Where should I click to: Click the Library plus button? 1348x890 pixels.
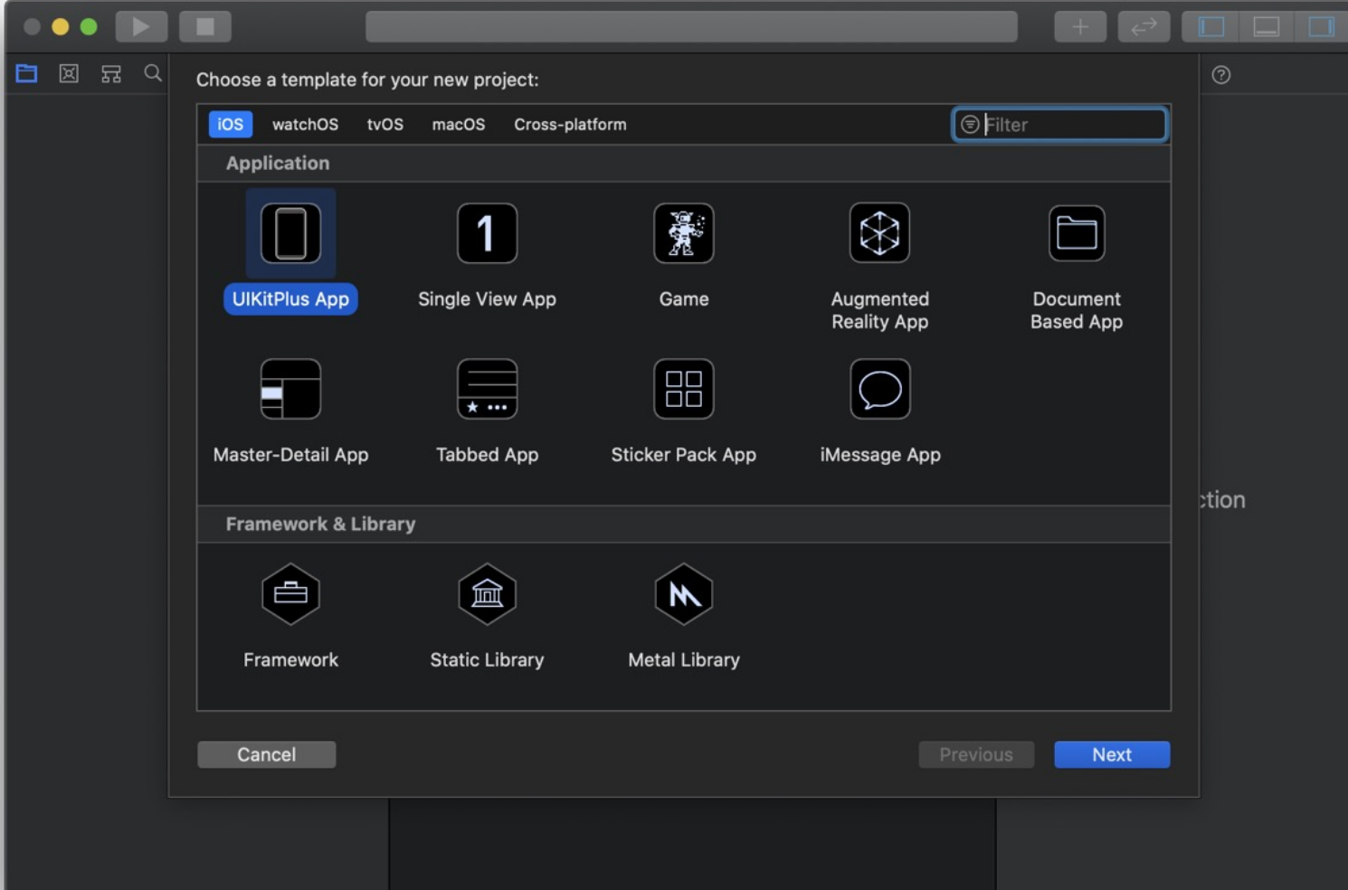(1080, 26)
